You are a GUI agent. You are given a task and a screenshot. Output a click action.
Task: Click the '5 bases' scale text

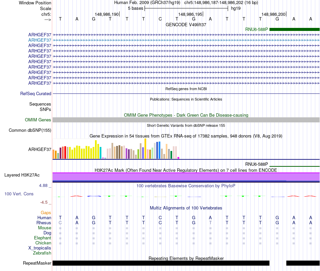click(135, 8)
